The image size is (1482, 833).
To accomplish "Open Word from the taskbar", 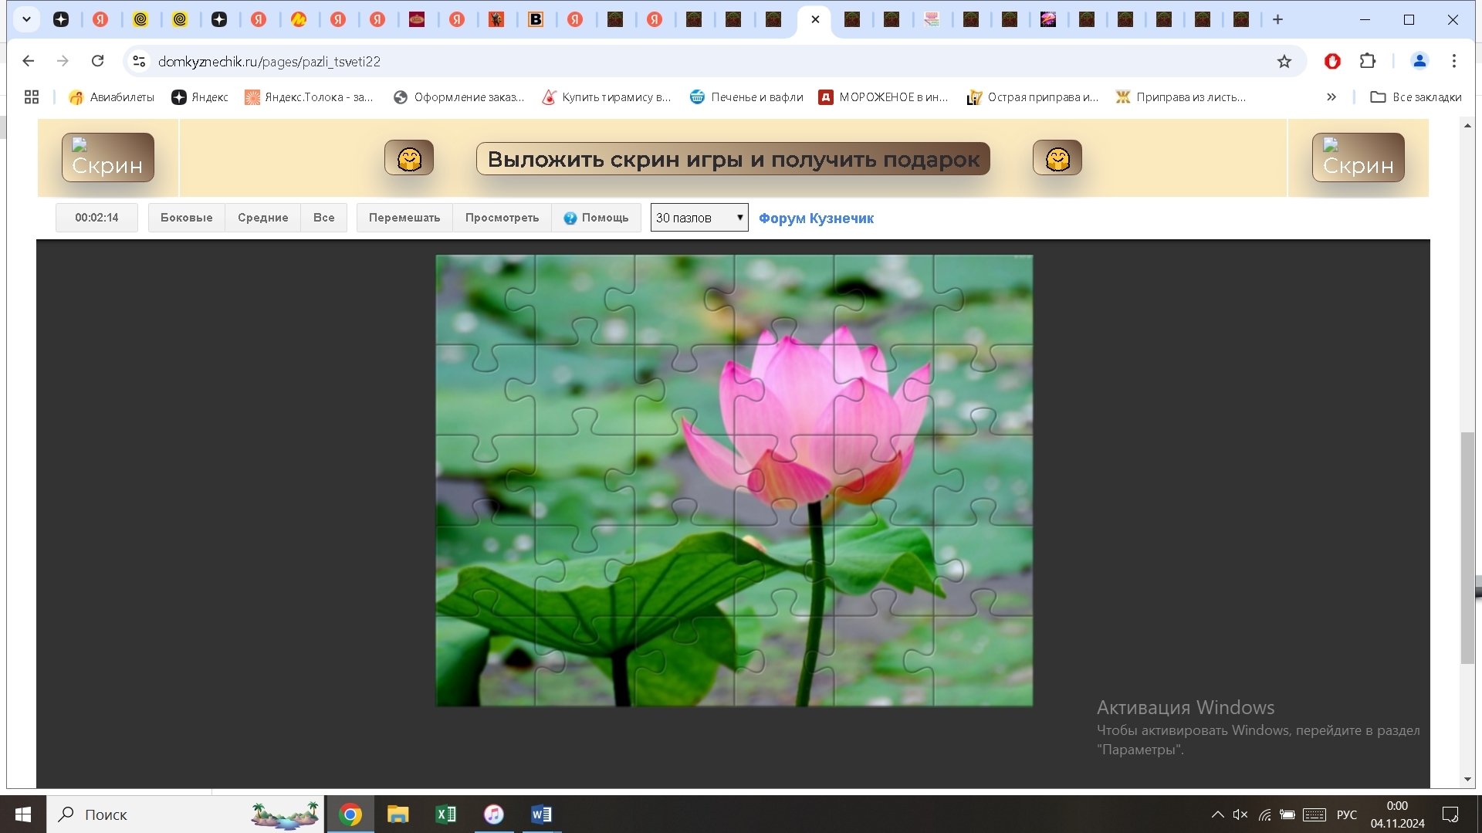I will tap(541, 814).
